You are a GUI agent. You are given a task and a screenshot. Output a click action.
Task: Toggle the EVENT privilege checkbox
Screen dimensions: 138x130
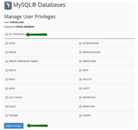[6, 79]
